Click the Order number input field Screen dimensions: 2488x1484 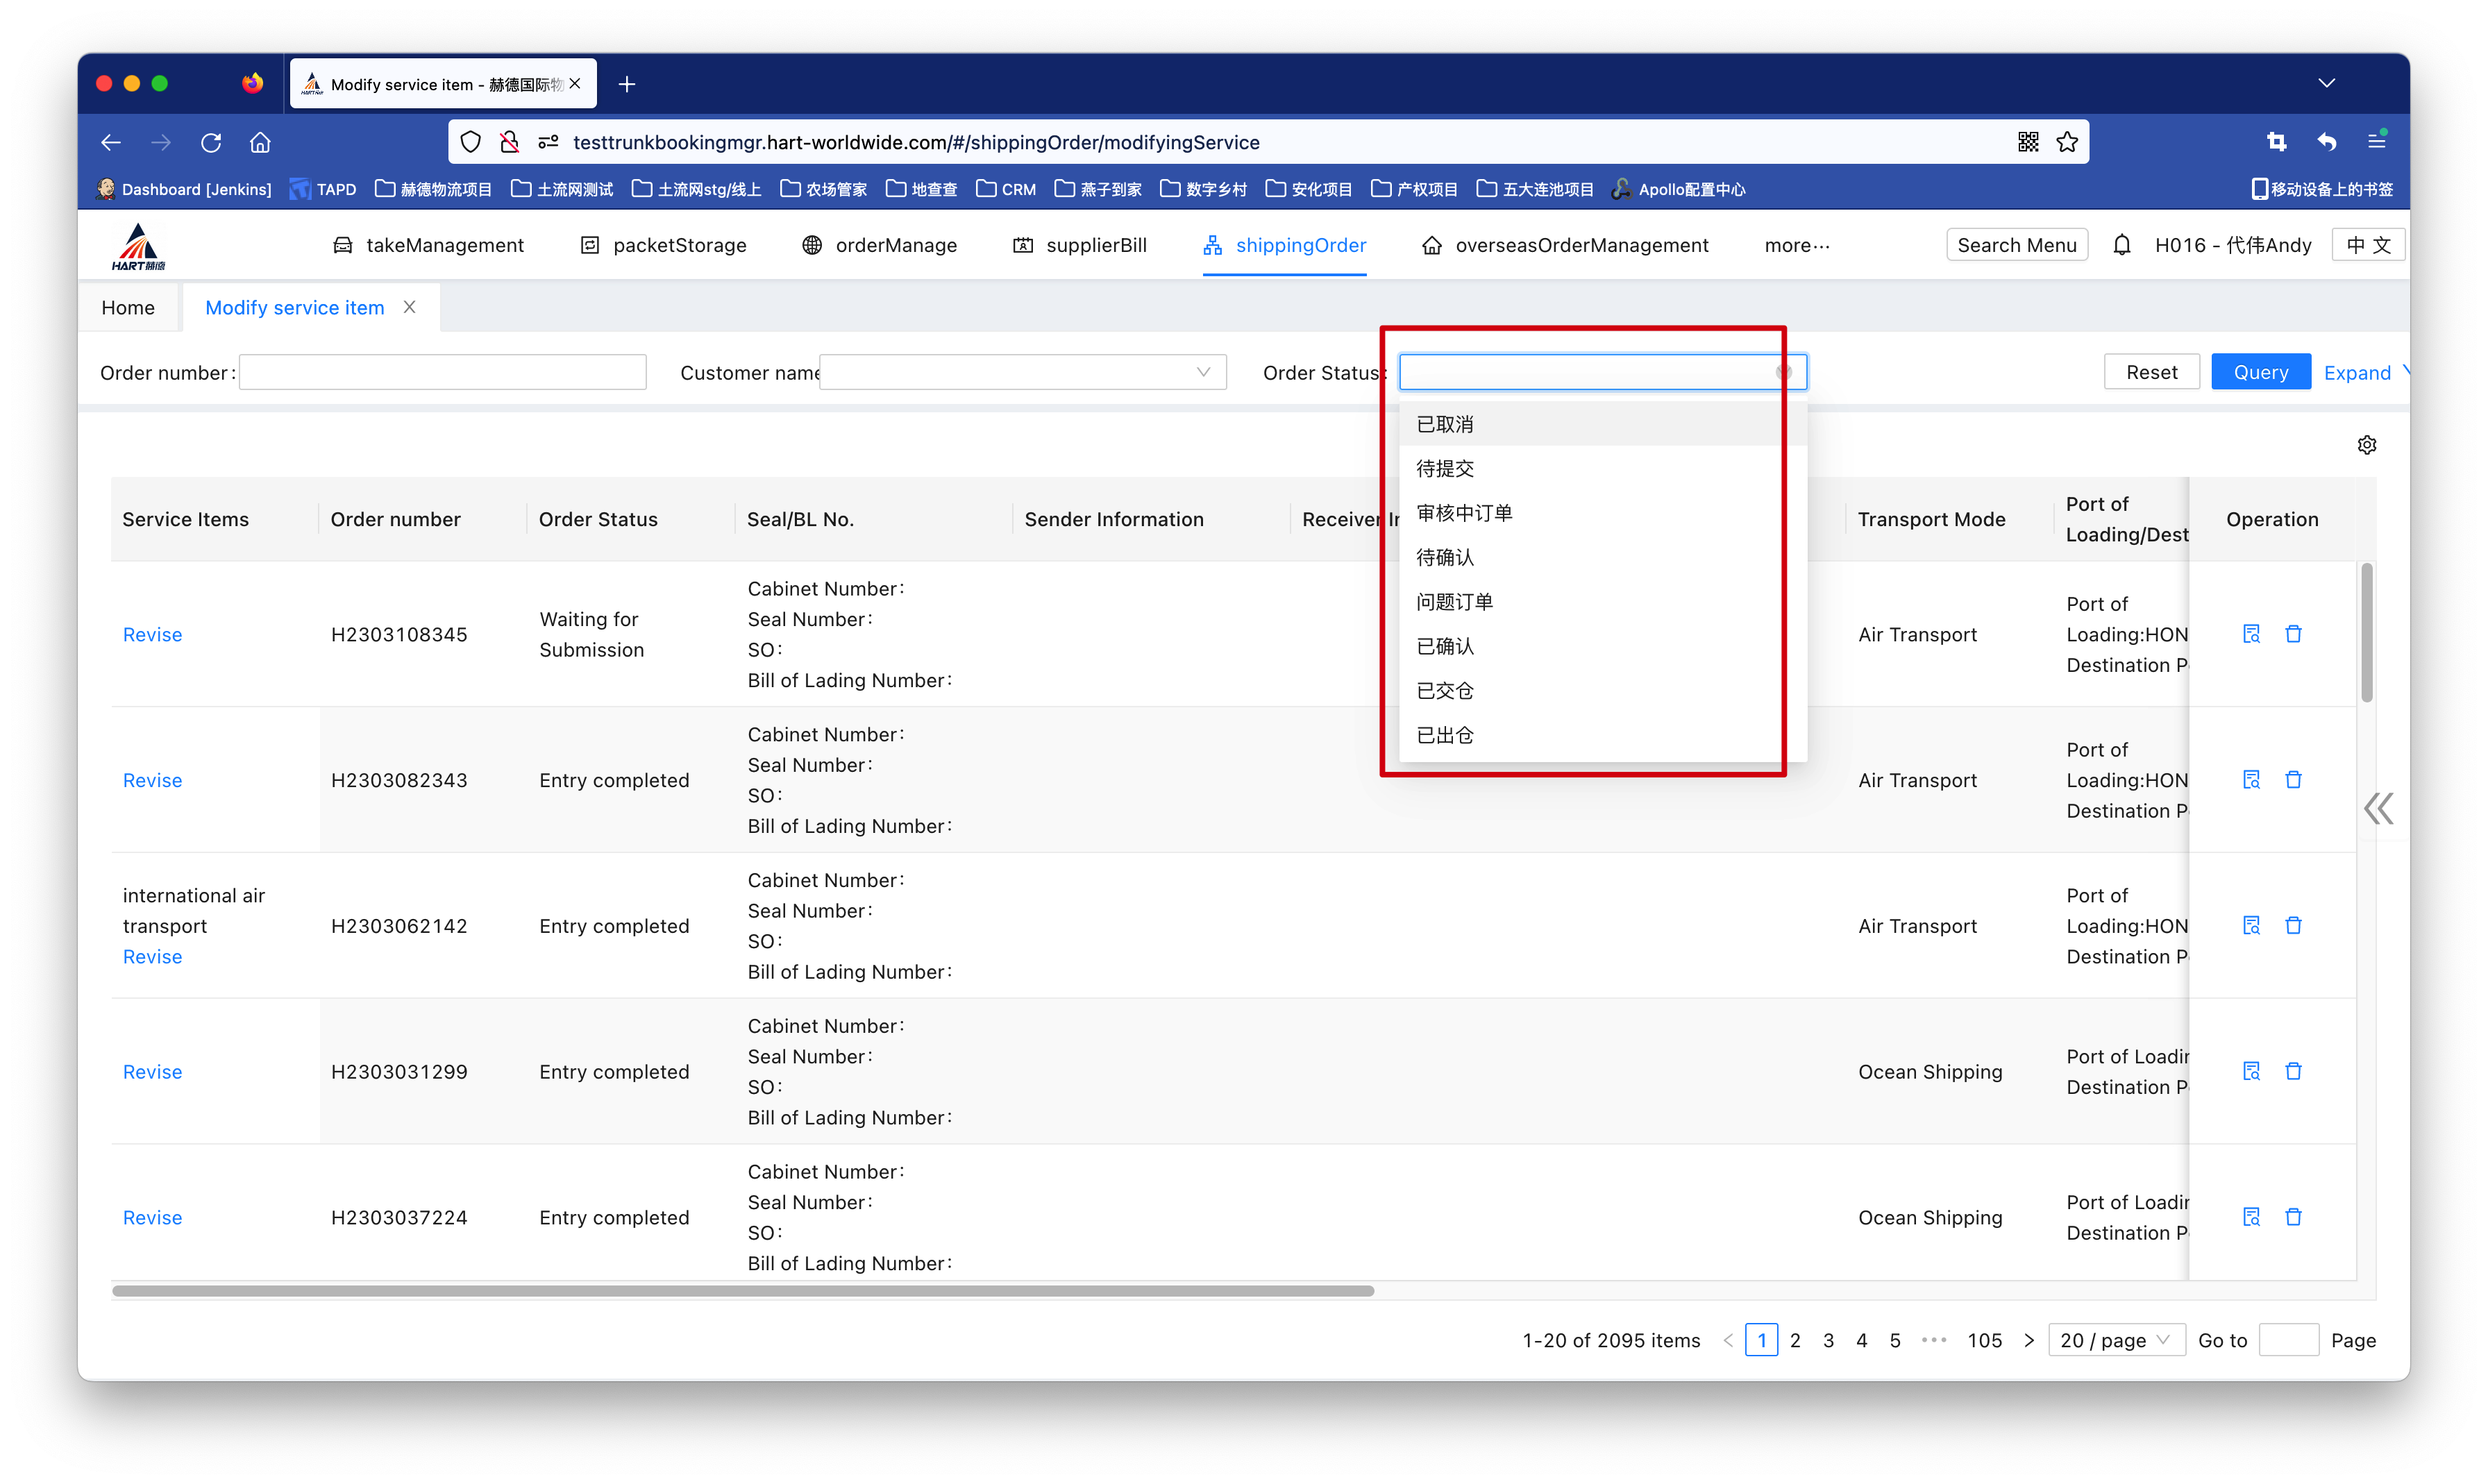pos(442,372)
